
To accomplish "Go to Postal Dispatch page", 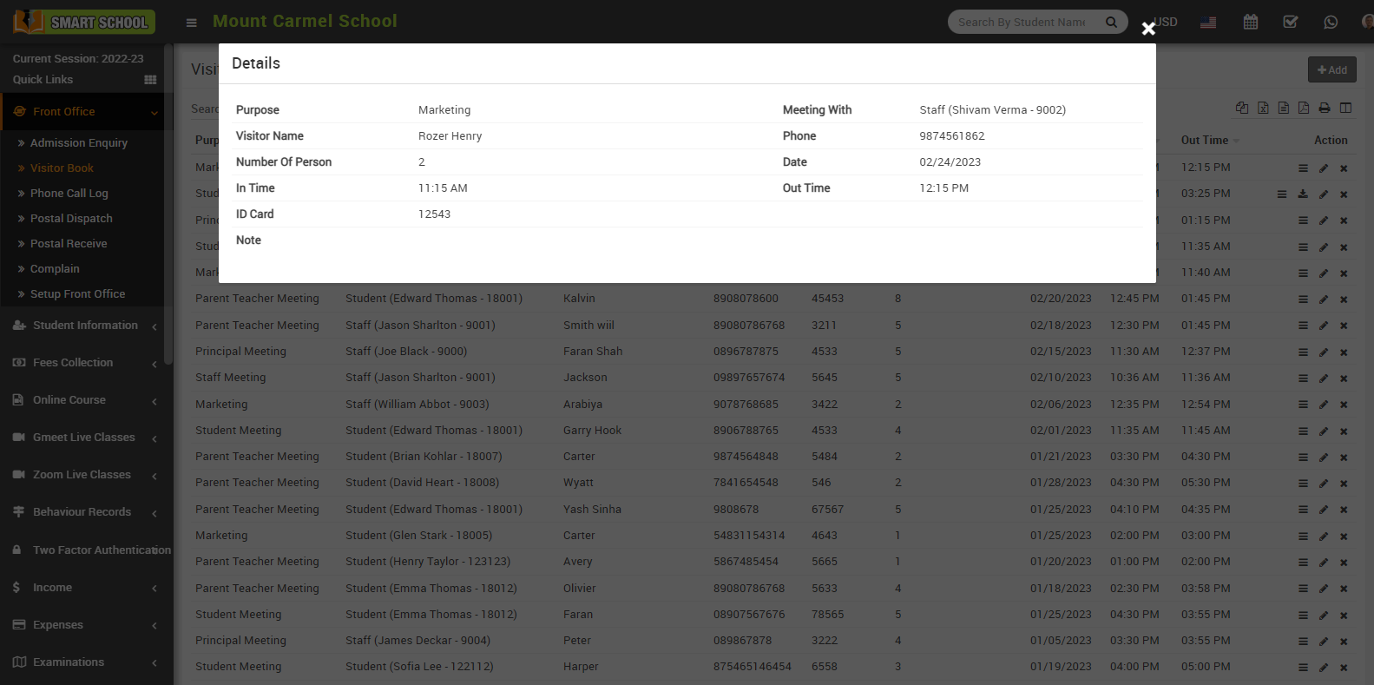I will [71, 219].
